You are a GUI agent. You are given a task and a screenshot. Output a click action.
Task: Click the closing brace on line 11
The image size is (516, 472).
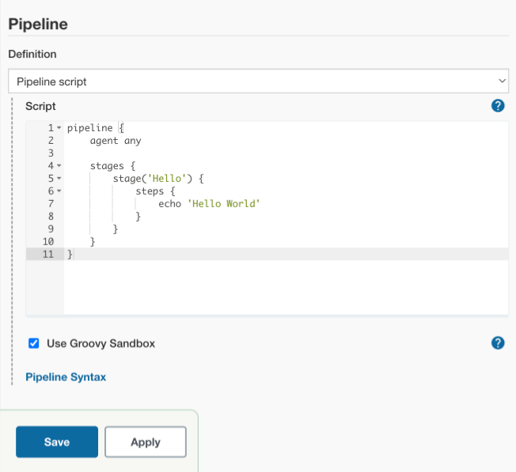tap(70, 254)
